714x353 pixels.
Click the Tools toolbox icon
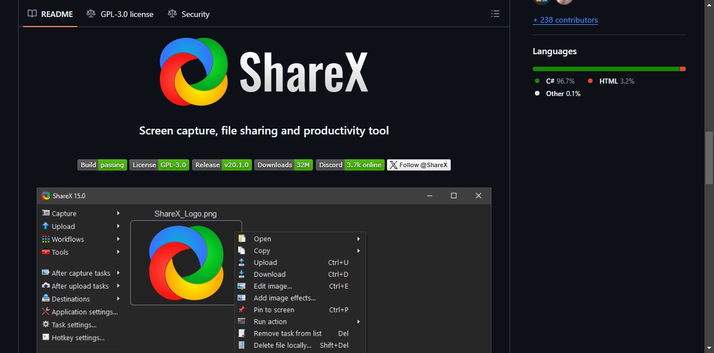pyautogui.click(x=46, y=252)
